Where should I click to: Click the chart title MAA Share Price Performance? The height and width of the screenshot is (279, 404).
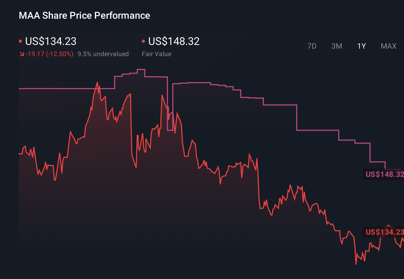pyautogui.click(x=84, y=15)
